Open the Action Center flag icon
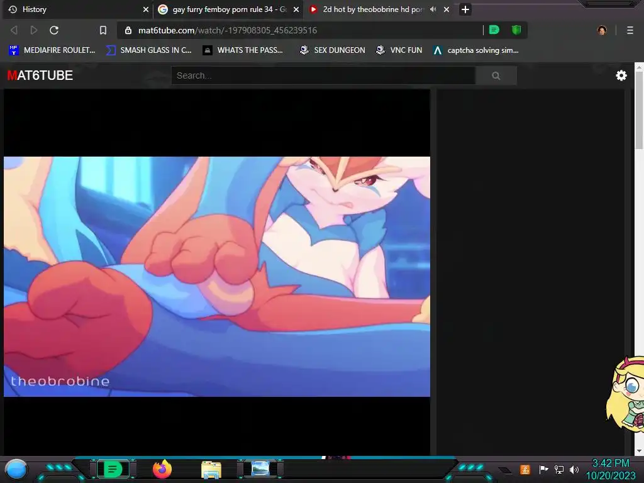This screenshot has height=483, width=644. pos(543,469)
